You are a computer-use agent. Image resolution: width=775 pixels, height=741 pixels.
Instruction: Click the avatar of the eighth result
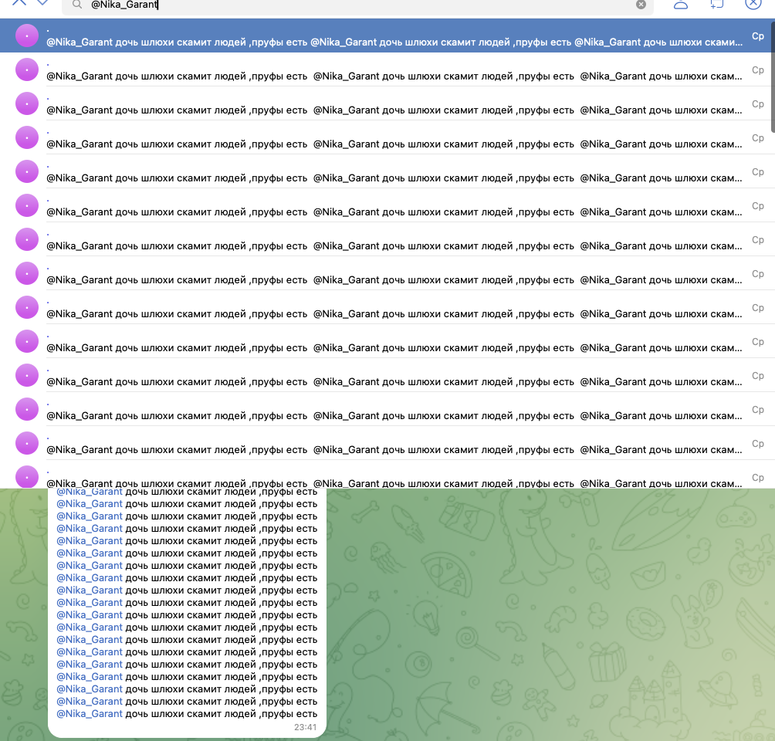click(27, 273)
